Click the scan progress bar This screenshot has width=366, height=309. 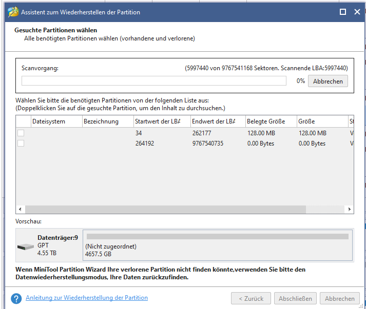(x=154, y=81)
